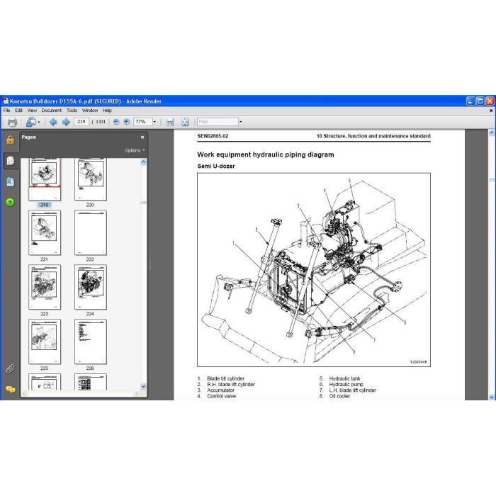This screenshot has height=496, width=496.
Task: Click legend text 'Accumulator'
Action: tap(221, 390)
